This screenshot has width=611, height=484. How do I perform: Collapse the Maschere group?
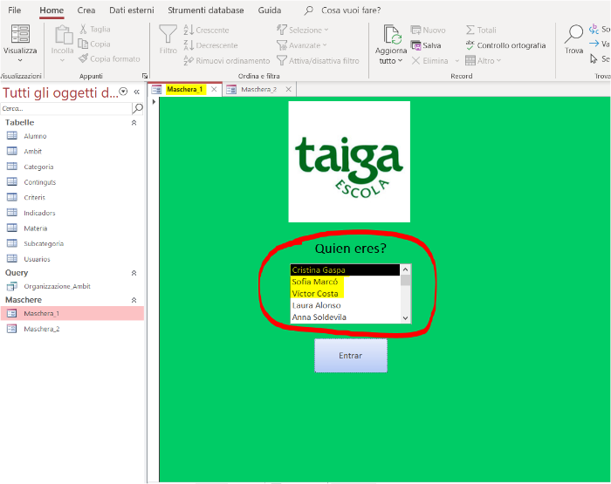134,300
